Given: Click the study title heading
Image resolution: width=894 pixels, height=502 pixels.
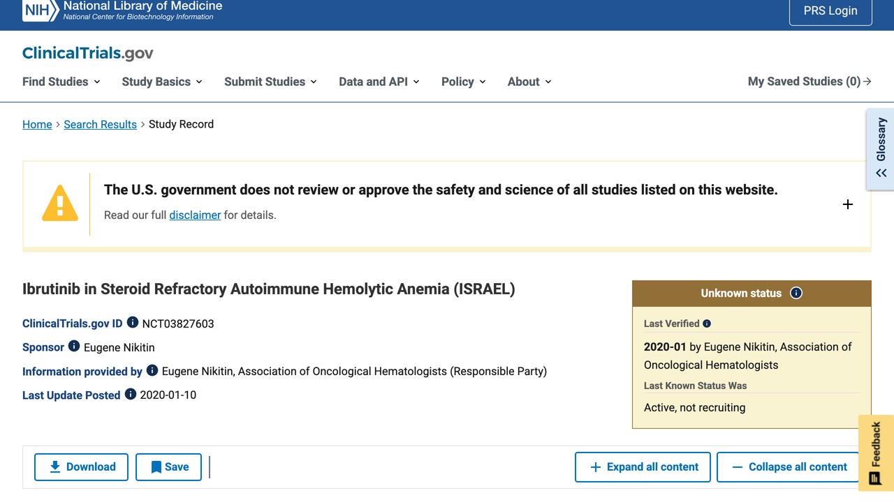Looking at the screenshot, I should [269, 289].
